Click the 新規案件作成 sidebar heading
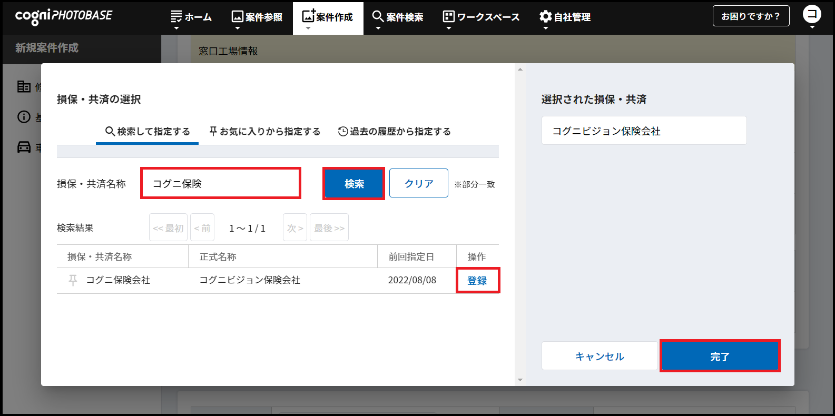This screenshot has width=835, height=416. click(x=47, y=48)
